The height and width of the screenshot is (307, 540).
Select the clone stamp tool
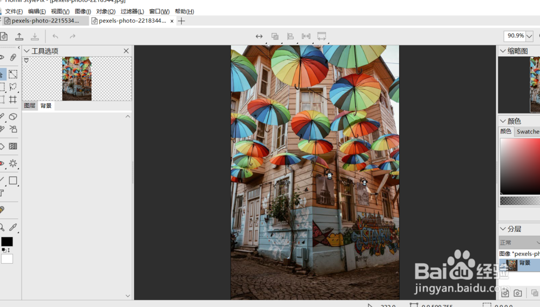(13, 129)
